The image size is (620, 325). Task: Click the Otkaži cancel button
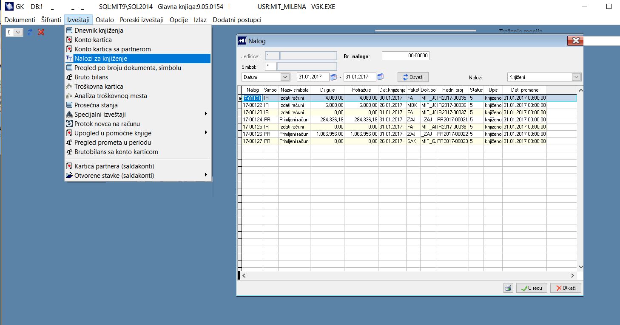pyautogui.click(x=566, y=288)
